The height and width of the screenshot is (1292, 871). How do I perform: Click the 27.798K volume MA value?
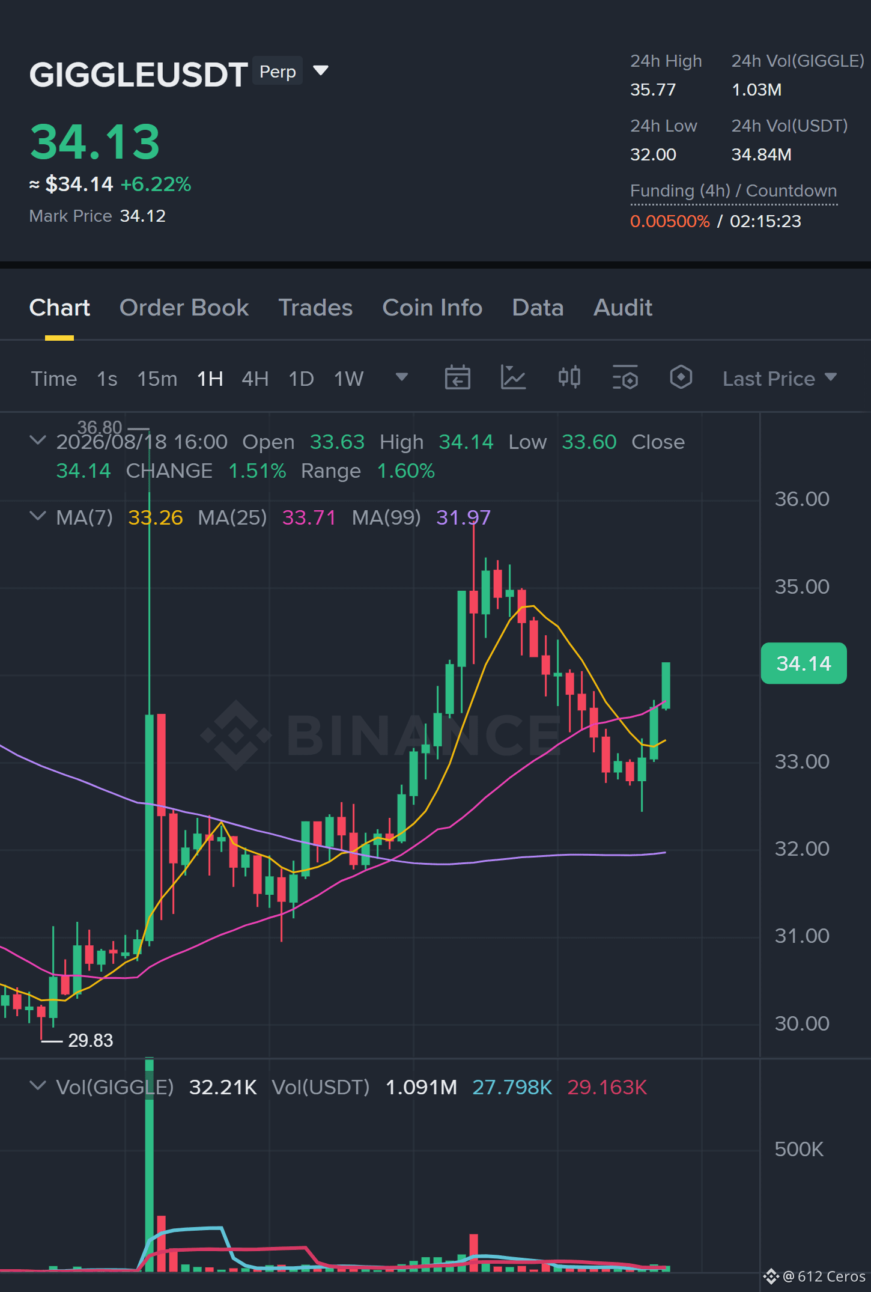point(512,1087)
